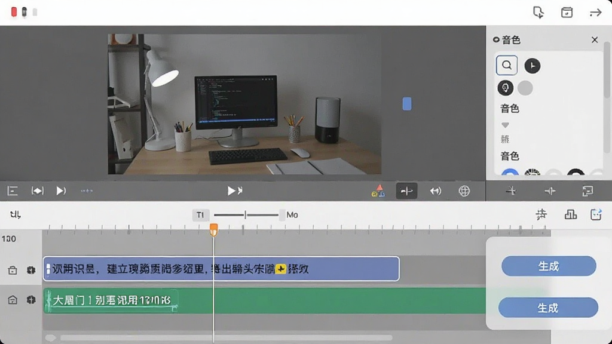Click the TI button left of the zoom slider

(200, 215)
